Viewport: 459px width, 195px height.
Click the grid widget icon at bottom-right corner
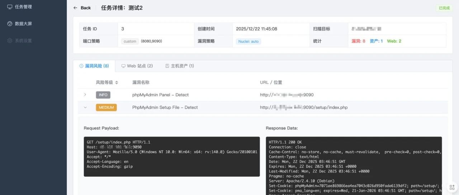pyautogui.click(x=451, y=188)
